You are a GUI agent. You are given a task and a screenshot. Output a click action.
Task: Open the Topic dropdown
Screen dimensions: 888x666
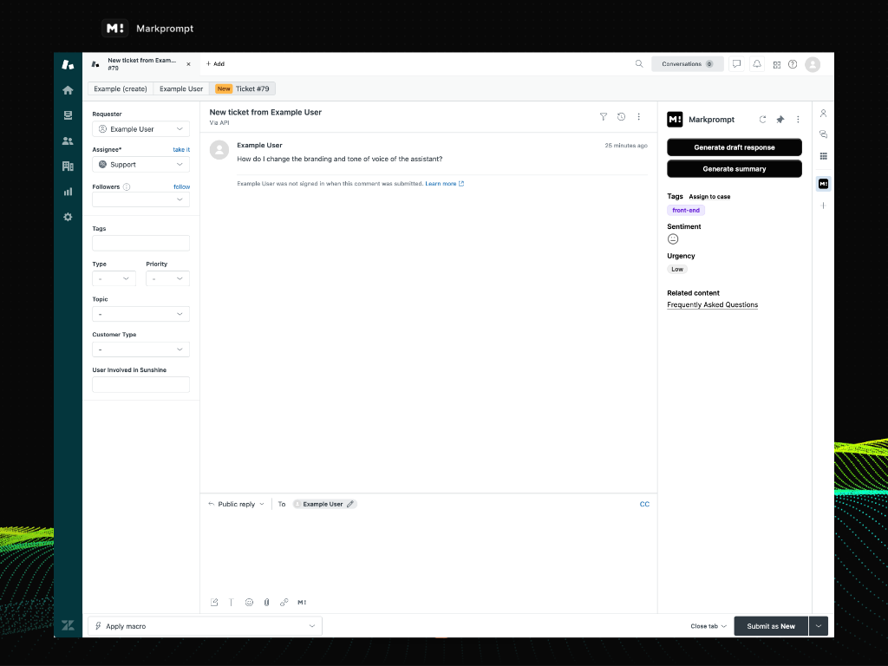point(141,314)
